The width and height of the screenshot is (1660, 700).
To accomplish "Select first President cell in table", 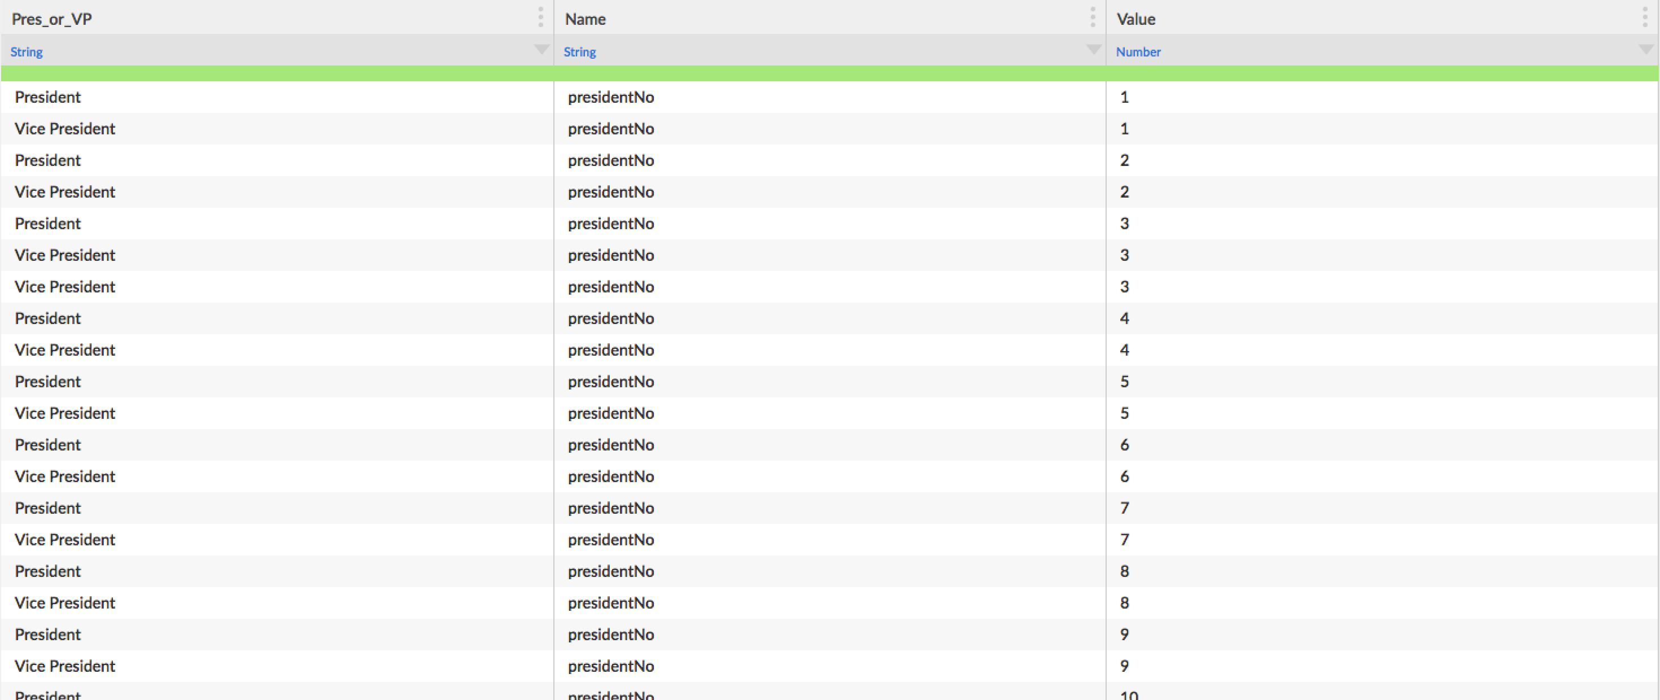I will point(47,97).
